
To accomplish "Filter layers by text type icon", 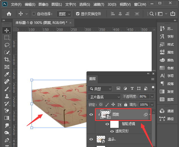I will click(x=132, y=89).
